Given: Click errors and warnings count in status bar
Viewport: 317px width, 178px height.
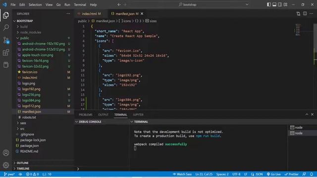Looking at the screenshot, I should [32, 174].
